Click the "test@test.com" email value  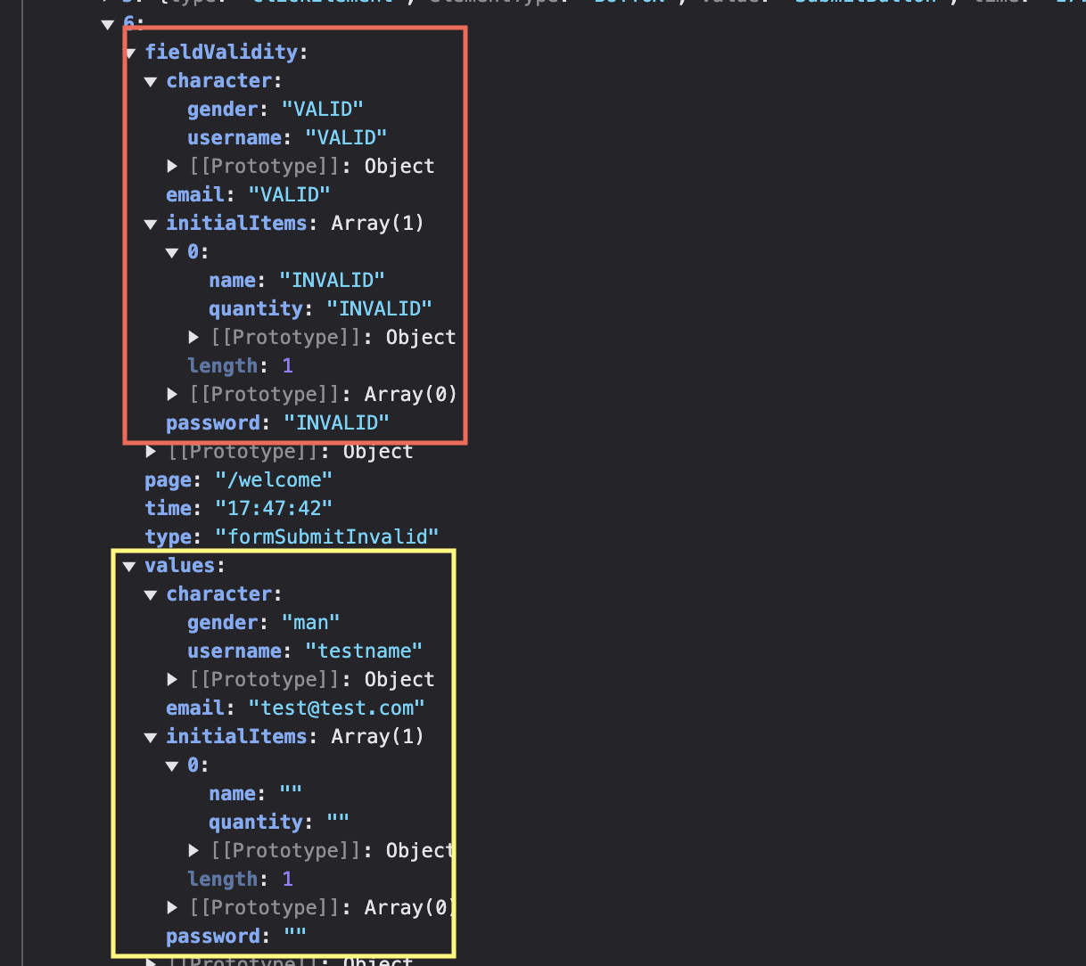336,708
